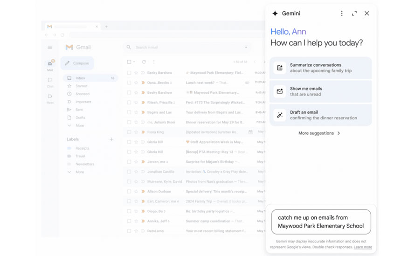The image size is (401, 256).
Task: Click the Search in mail field
Action: (x=188, y=47)
